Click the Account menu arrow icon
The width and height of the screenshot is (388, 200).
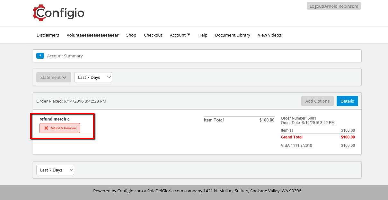tap(189, 35)
